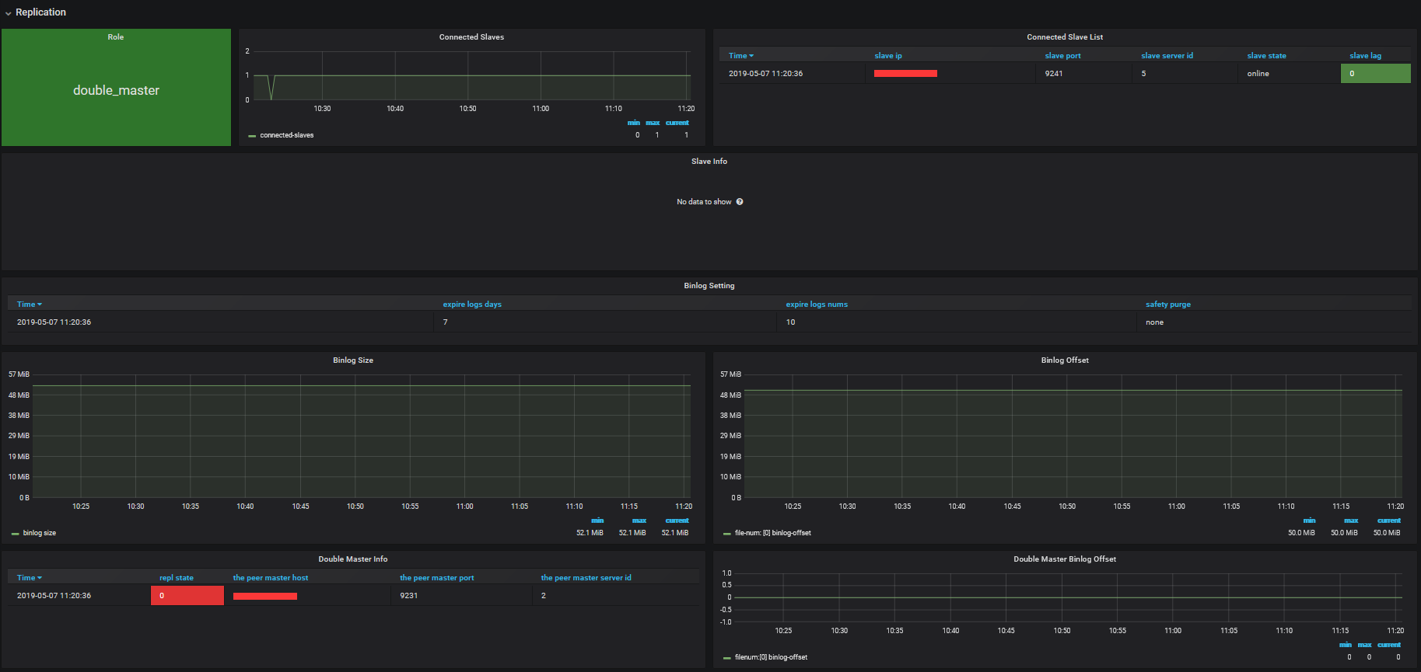Sort Binlog Size legend by current

coord(677,521)
